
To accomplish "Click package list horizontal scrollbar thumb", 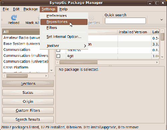I will tap(78, 63).
